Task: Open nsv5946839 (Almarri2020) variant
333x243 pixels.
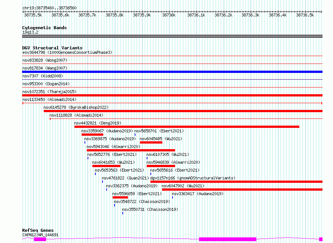Action: pos(173,162)
